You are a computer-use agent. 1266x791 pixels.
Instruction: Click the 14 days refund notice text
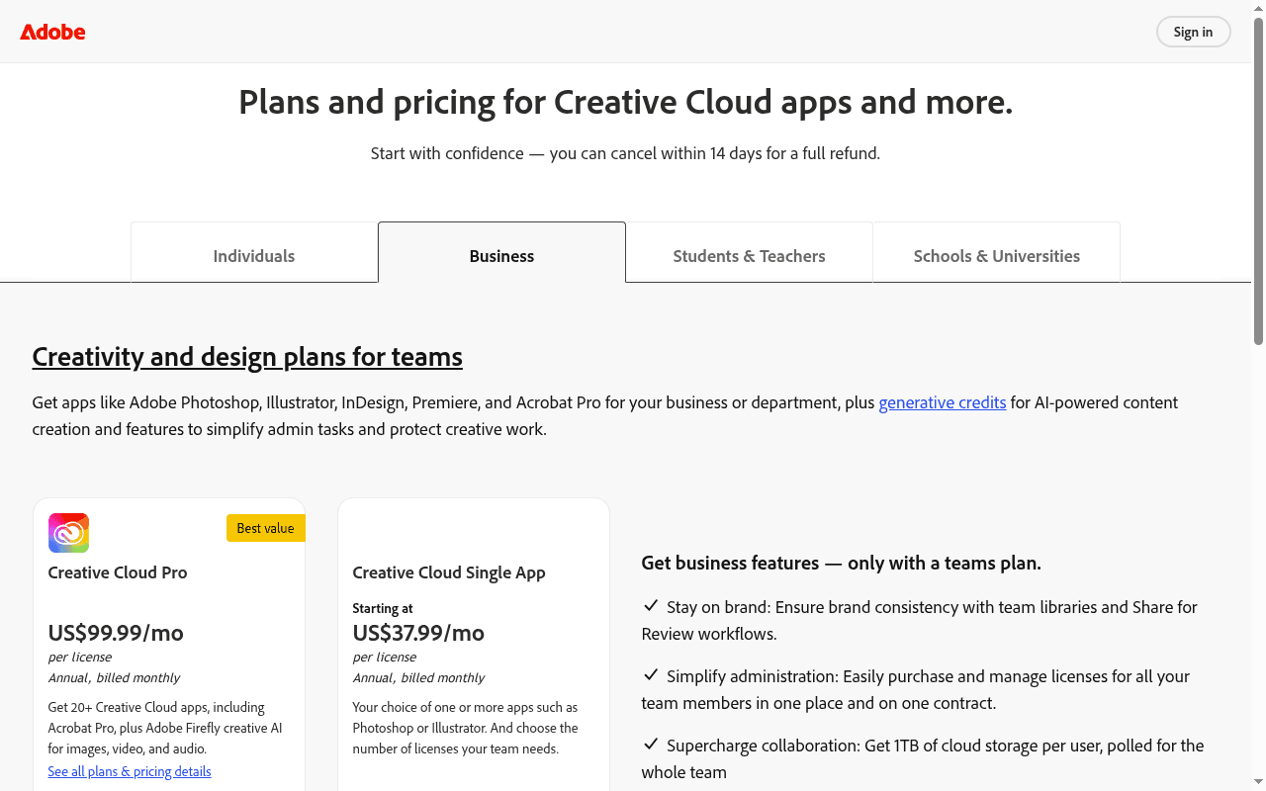(x=625, y=153)
